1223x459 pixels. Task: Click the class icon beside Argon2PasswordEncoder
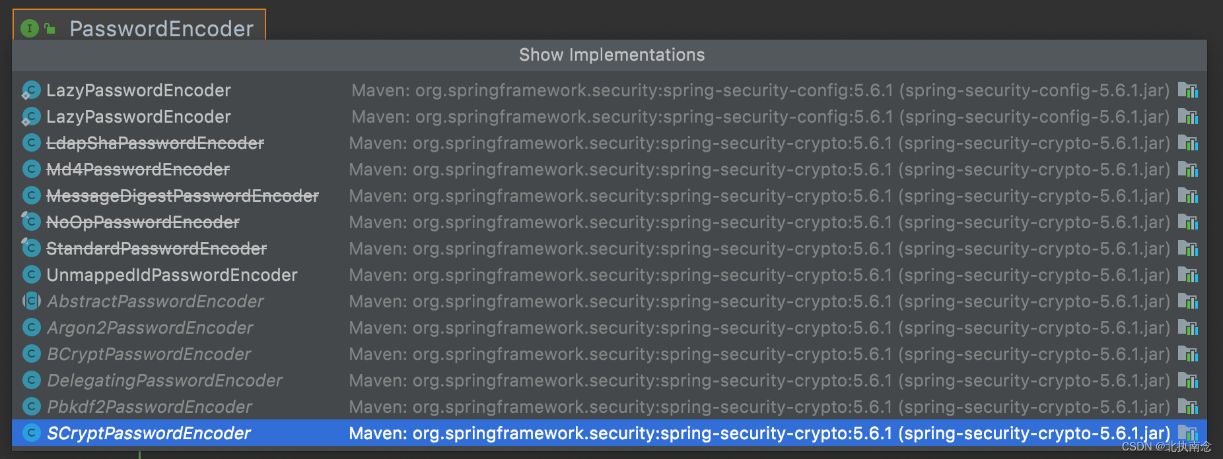[31, 327]
